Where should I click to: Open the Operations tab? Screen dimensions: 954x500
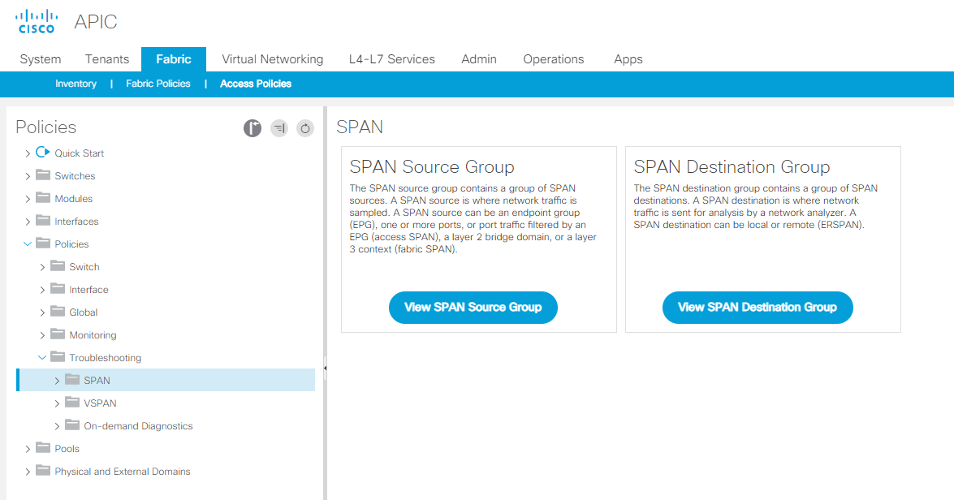tap(554, 59)
